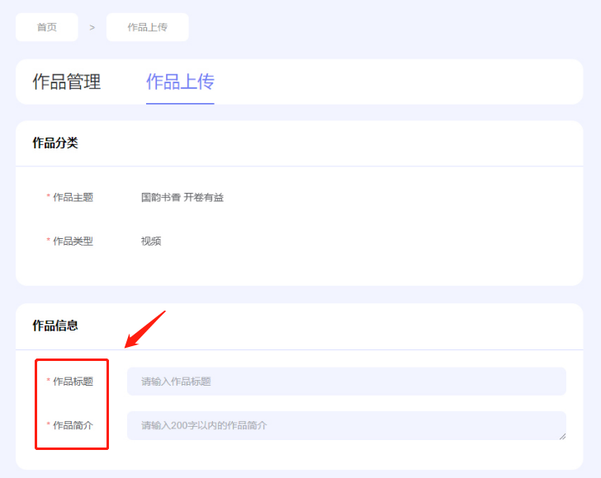Click the 作品信息 section heading
Image resolution: width=601 pixels, height=478 pixels.
click(55, 326)
